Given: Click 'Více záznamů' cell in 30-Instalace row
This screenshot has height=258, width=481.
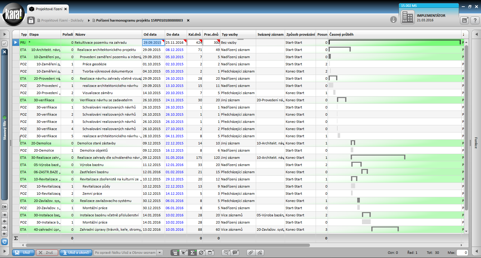Looking at the screenshot, I should (x=238, y=215).
